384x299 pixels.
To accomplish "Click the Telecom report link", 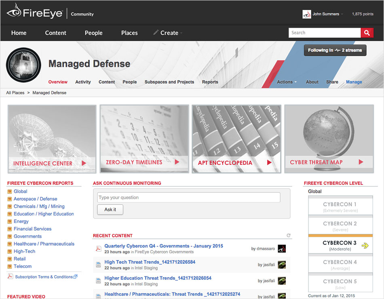I will [x=23, y=266].
